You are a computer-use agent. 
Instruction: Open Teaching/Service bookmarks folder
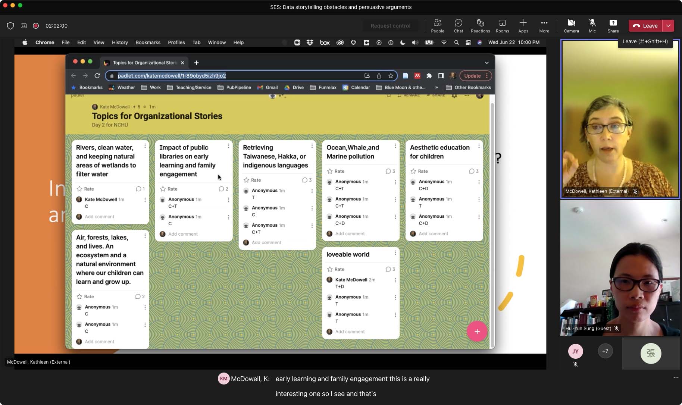coord(189,87)
